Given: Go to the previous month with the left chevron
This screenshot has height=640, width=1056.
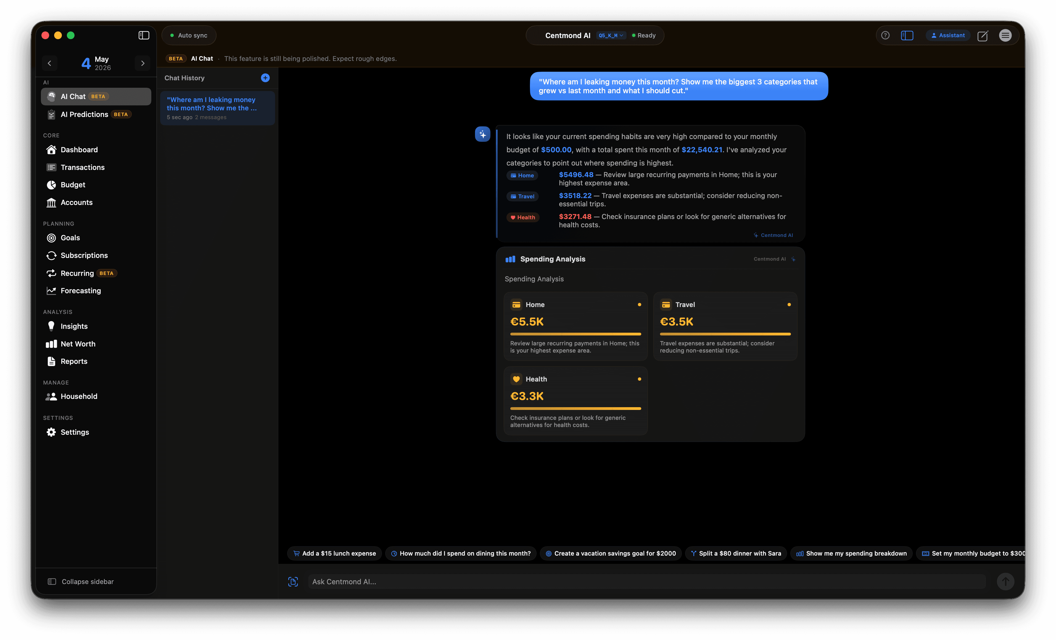Looking at the screenshot, I should click(49, 63).
